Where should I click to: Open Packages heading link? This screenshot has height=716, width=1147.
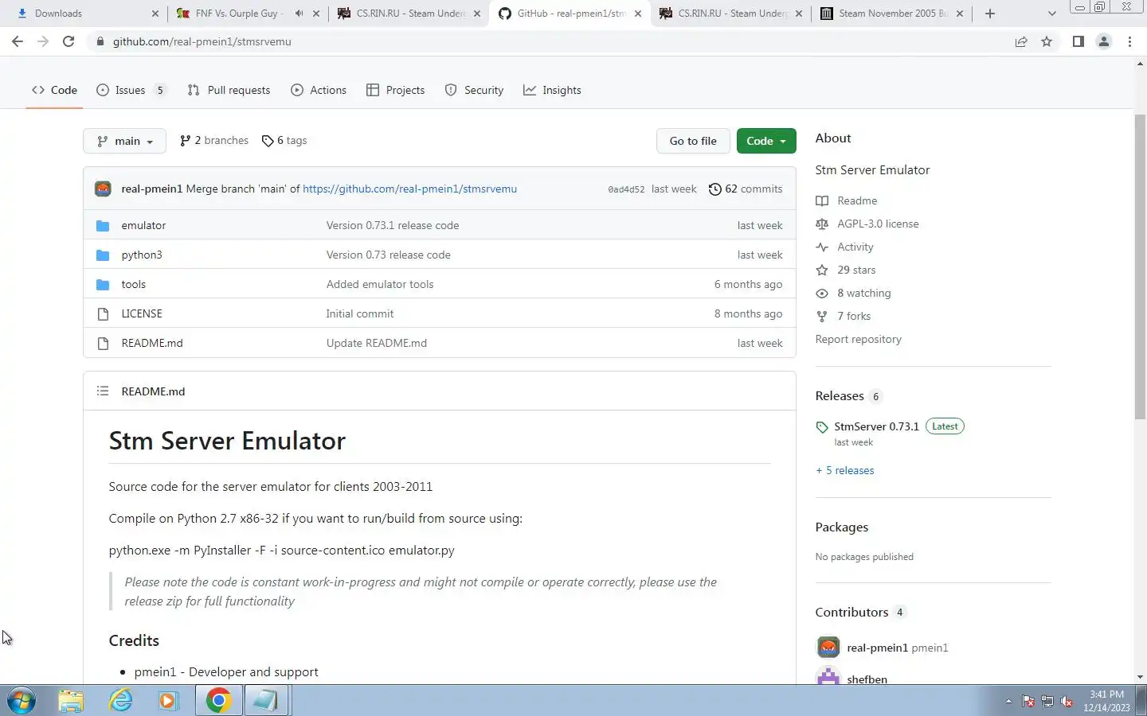click(842, 527)
